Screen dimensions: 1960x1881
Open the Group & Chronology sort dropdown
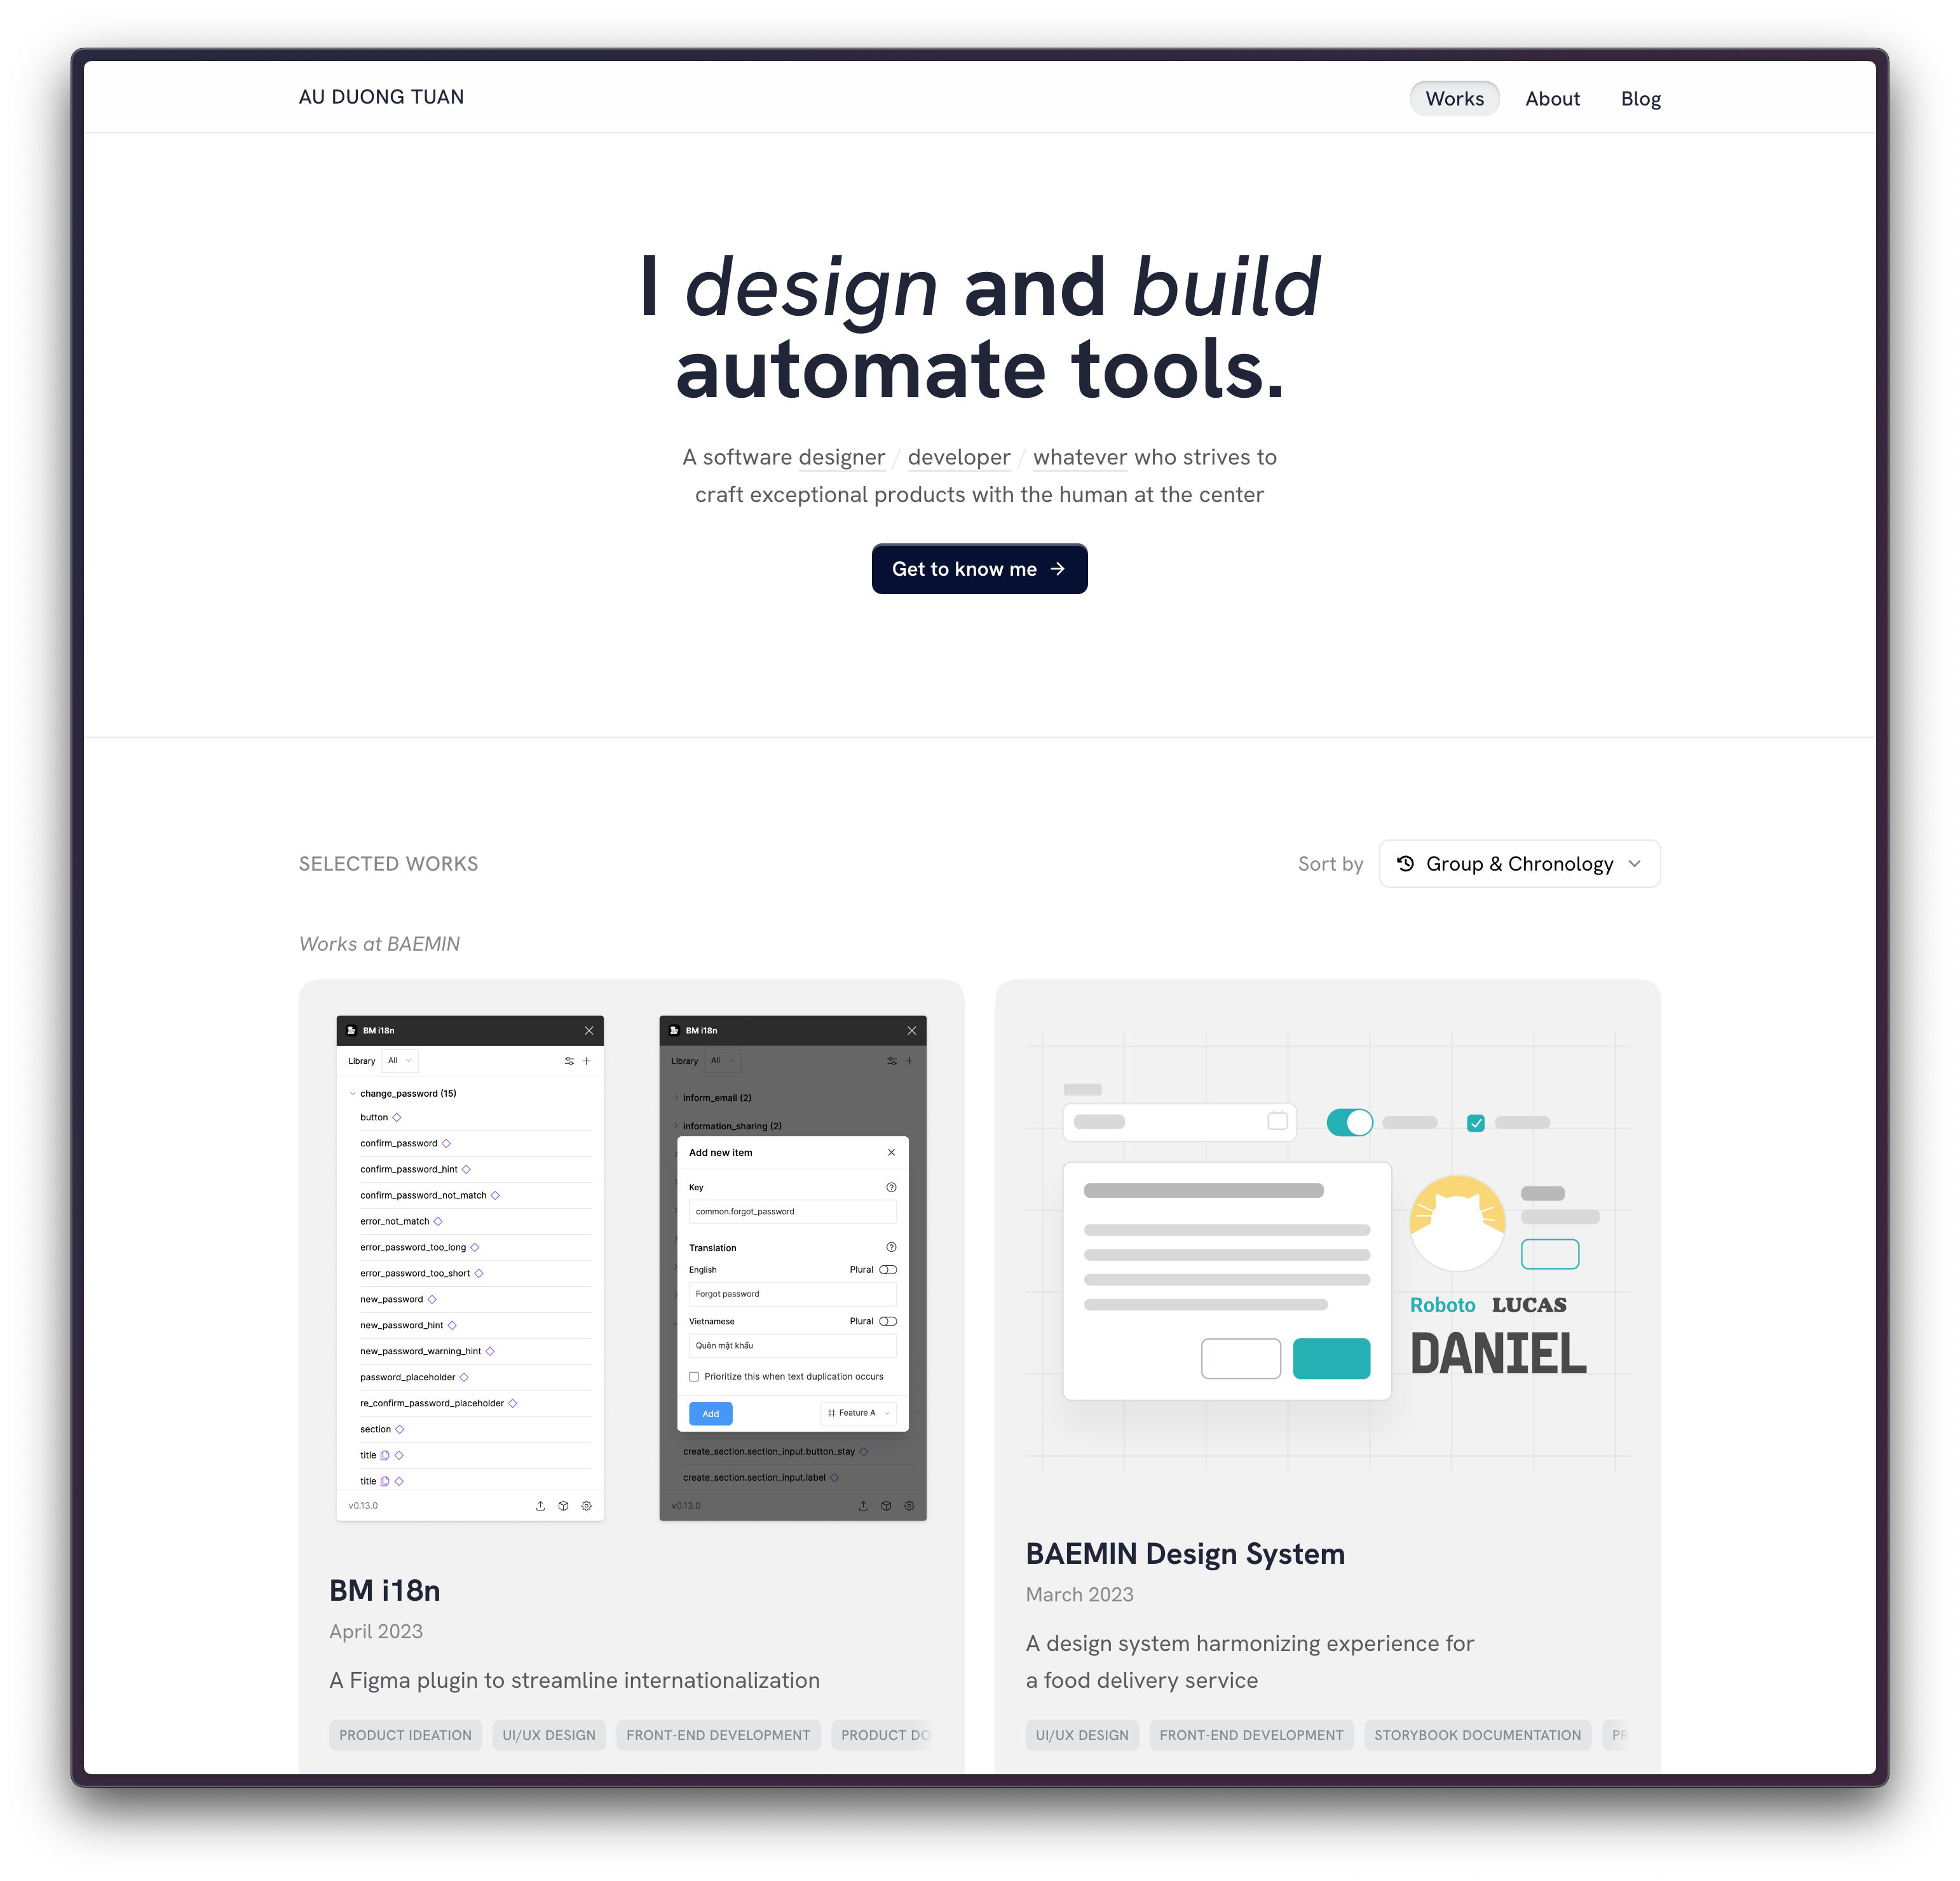pos(1517,862)
